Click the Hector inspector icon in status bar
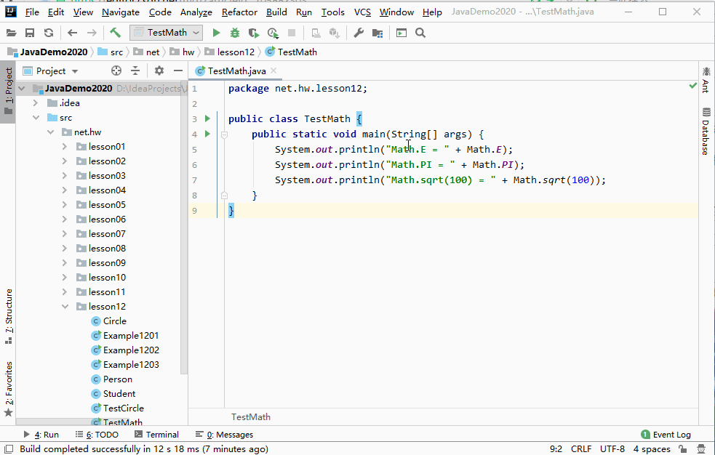This screenshot has width=715, height=455. [701, 449]
